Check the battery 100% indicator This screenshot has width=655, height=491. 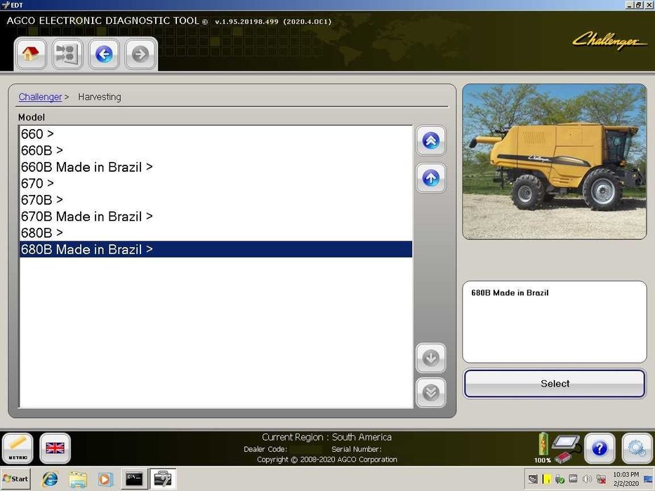(x=543, y=448)
